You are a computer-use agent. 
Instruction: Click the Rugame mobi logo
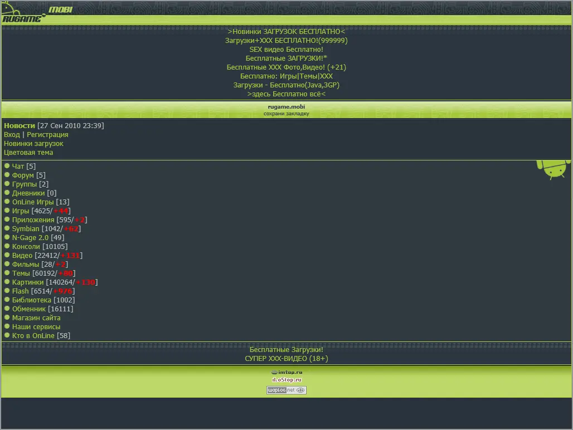[37, 12]
